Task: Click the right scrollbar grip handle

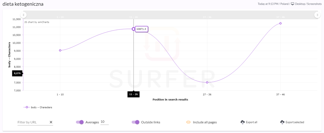Action: click(317, 15)
